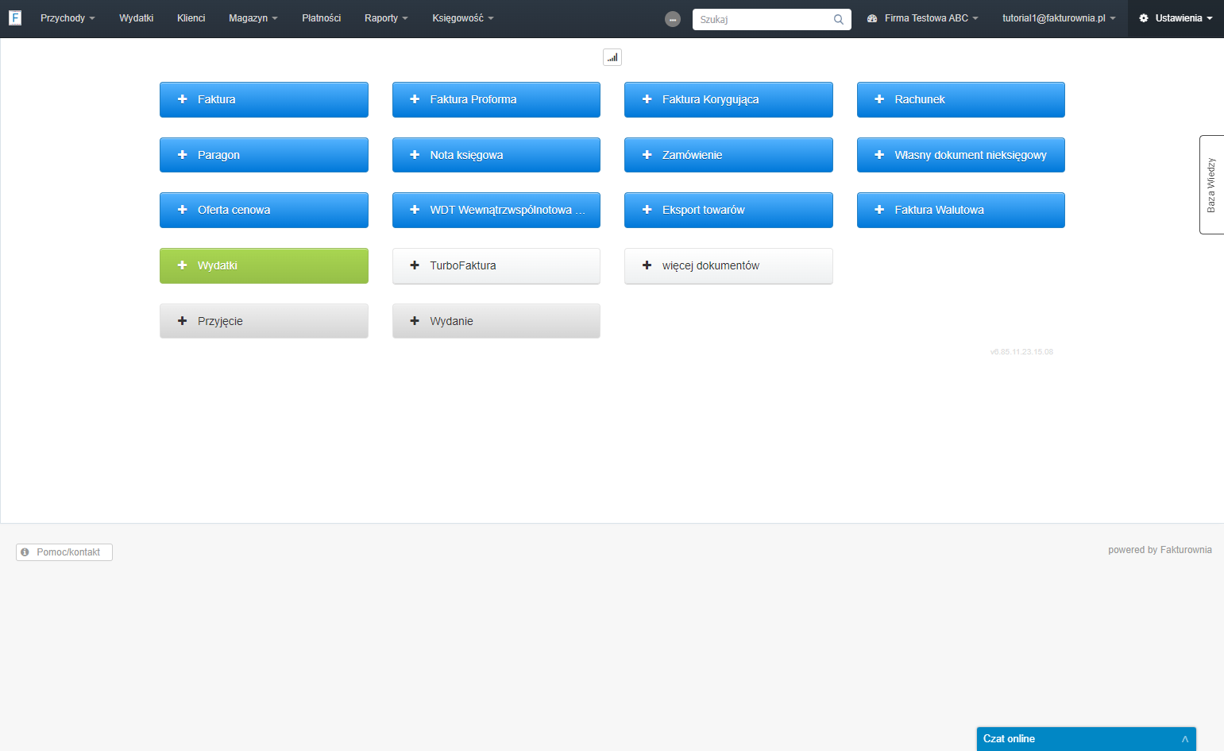Click the Fakturownia logo icon
This screenshot has width=1224, height=751.
click(x=15, y=17)
